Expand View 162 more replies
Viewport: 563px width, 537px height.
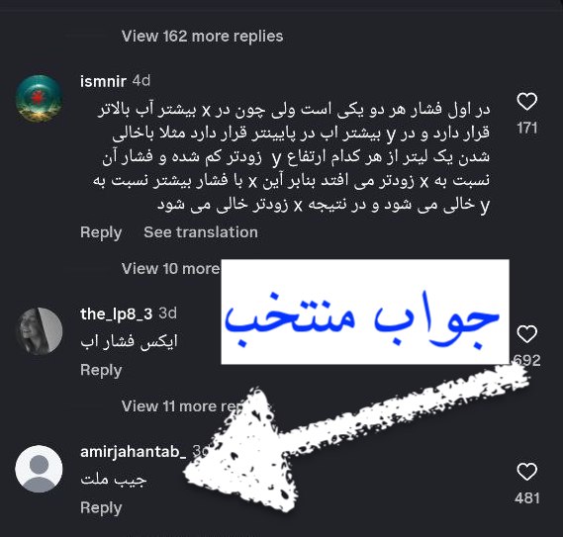[x=203, y=37]
